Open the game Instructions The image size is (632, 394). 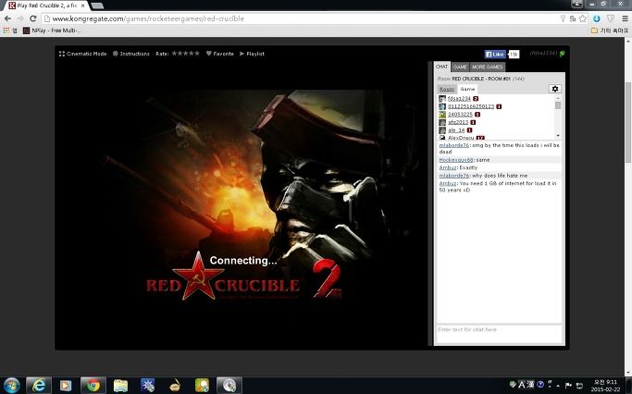coord(131,54)
